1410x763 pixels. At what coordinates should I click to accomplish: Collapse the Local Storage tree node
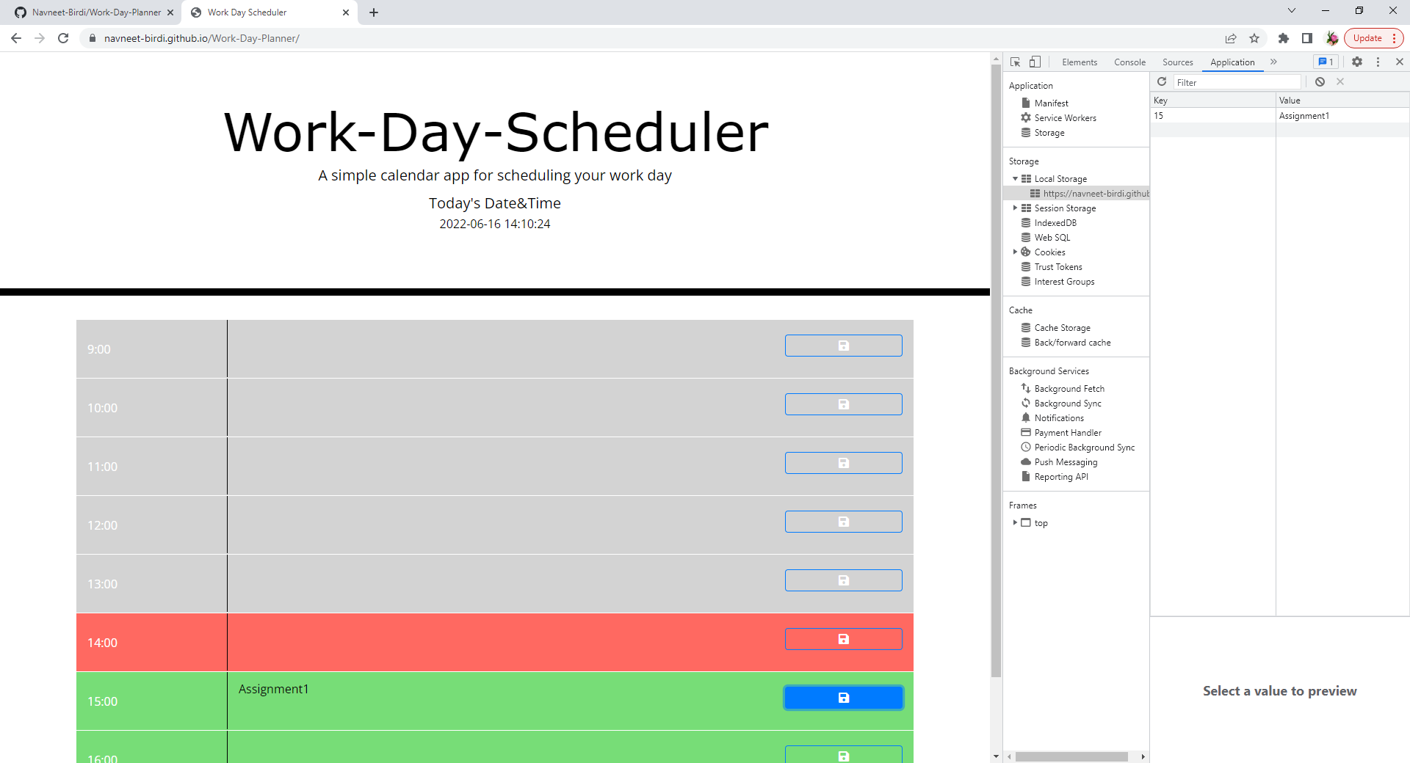click(1015, 179)
